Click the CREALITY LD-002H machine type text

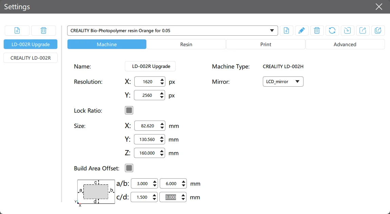283,67
